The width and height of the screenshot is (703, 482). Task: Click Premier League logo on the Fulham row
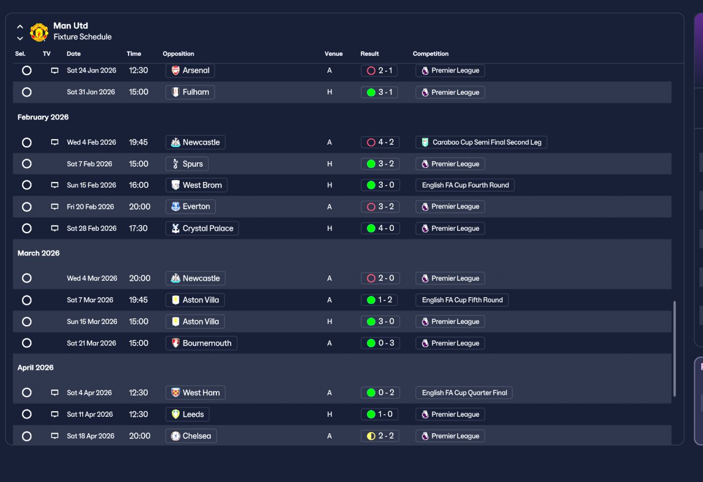pyautogui.click(x=425, y=92)
